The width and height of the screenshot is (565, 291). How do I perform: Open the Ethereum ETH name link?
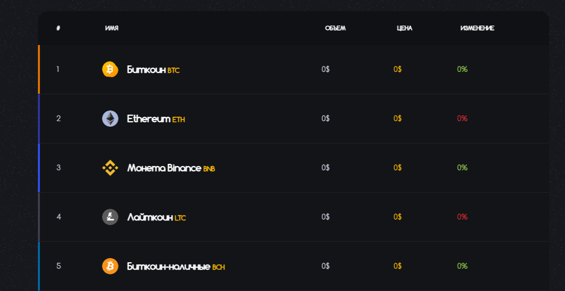coord(156,119)
